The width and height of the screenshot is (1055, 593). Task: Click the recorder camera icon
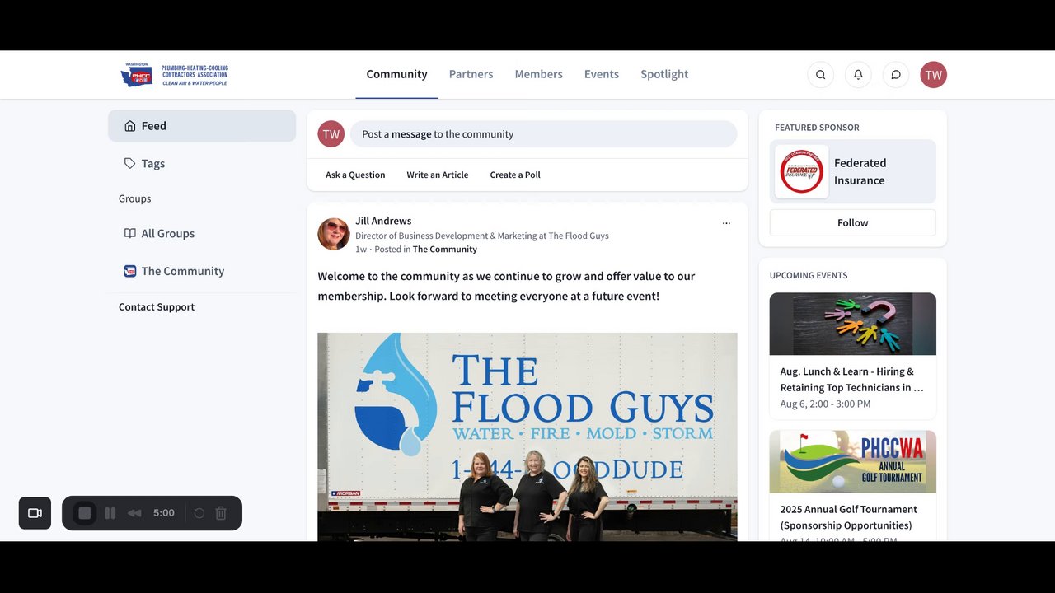35,513
